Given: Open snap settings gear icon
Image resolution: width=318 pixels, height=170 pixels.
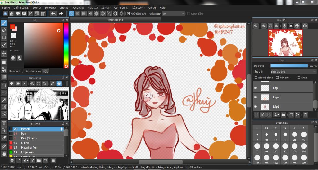Looking at the screenshot, I should tap(122, 14).
